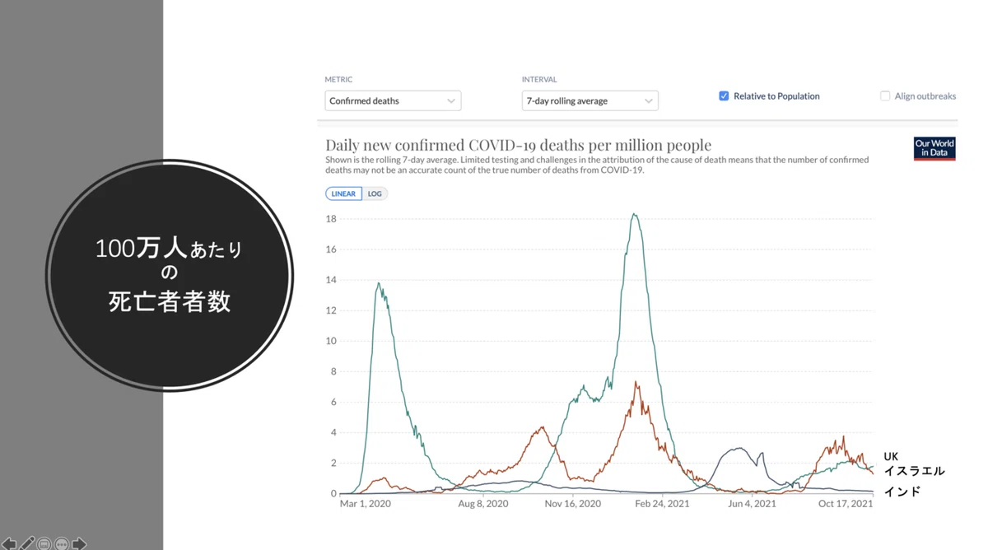Switch chart scale to LOG
The image size is (988, 550).
[375, 193]
